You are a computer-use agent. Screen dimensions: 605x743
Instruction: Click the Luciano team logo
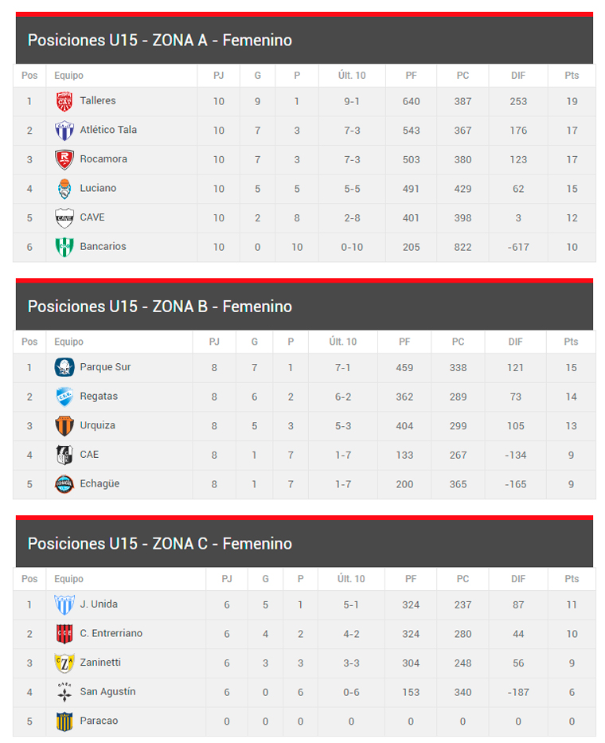click(64, 189)
